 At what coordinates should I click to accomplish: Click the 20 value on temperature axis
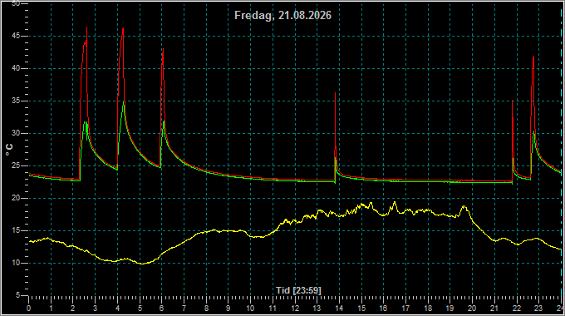(16, 198)
